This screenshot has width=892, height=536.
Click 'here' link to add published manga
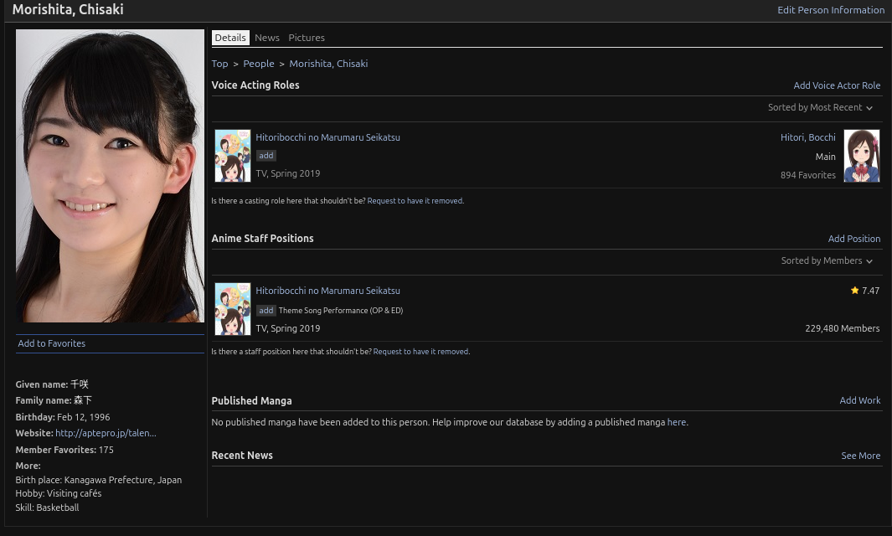coord(677,422)
